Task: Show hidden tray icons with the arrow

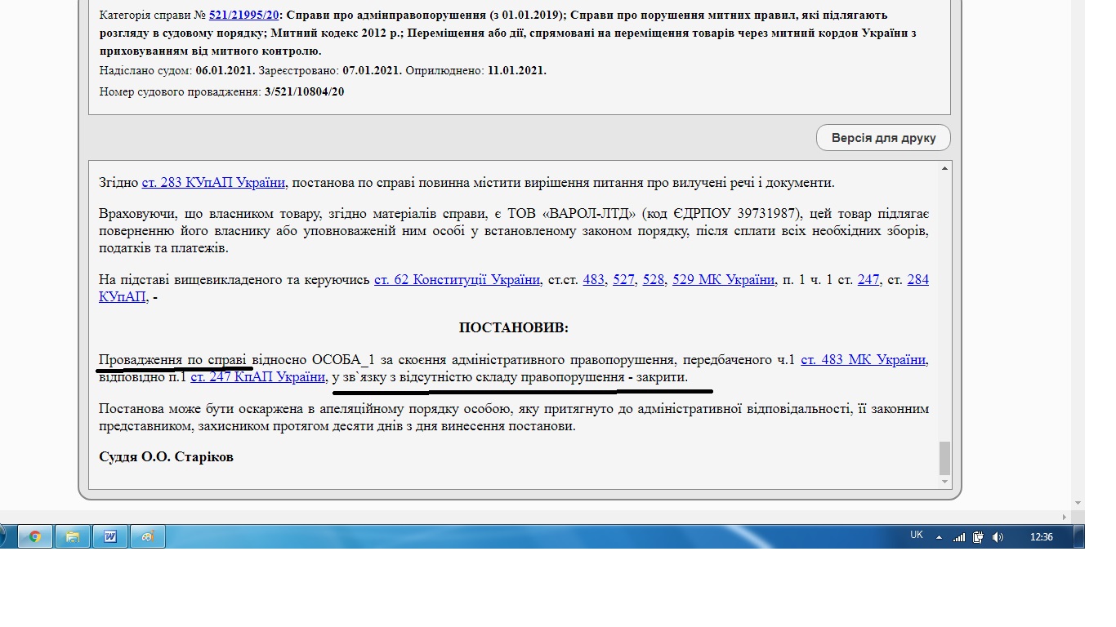Action: pos(939,537)
